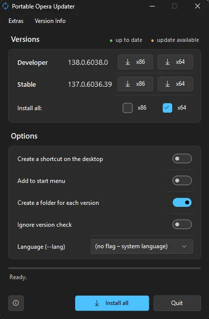Minimize the Portable Opera Updater window

152,6
